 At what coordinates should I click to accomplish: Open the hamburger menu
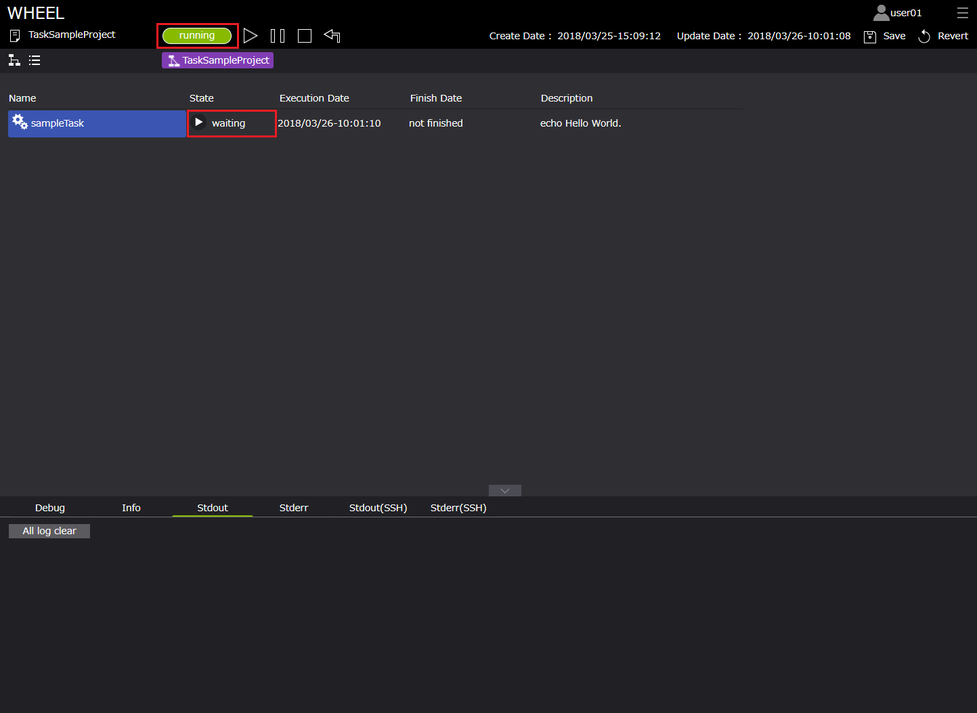pos(962,13)
